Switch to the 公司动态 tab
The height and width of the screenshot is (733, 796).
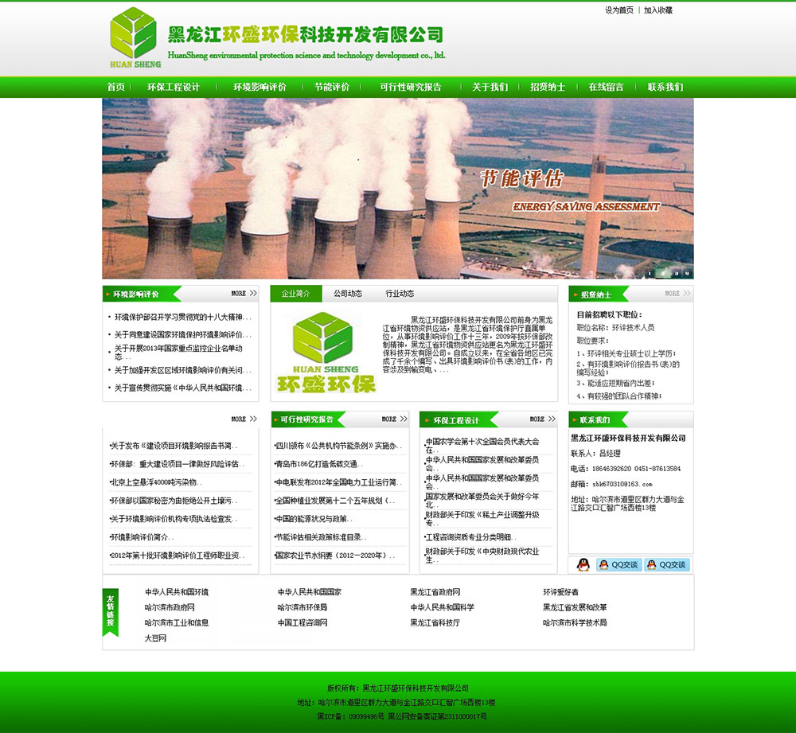tap(348, 294)
